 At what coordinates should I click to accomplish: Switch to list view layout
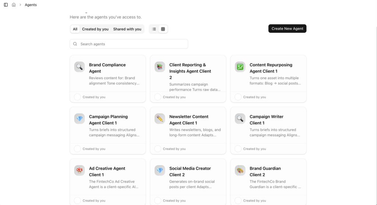[x=154, y=29]
